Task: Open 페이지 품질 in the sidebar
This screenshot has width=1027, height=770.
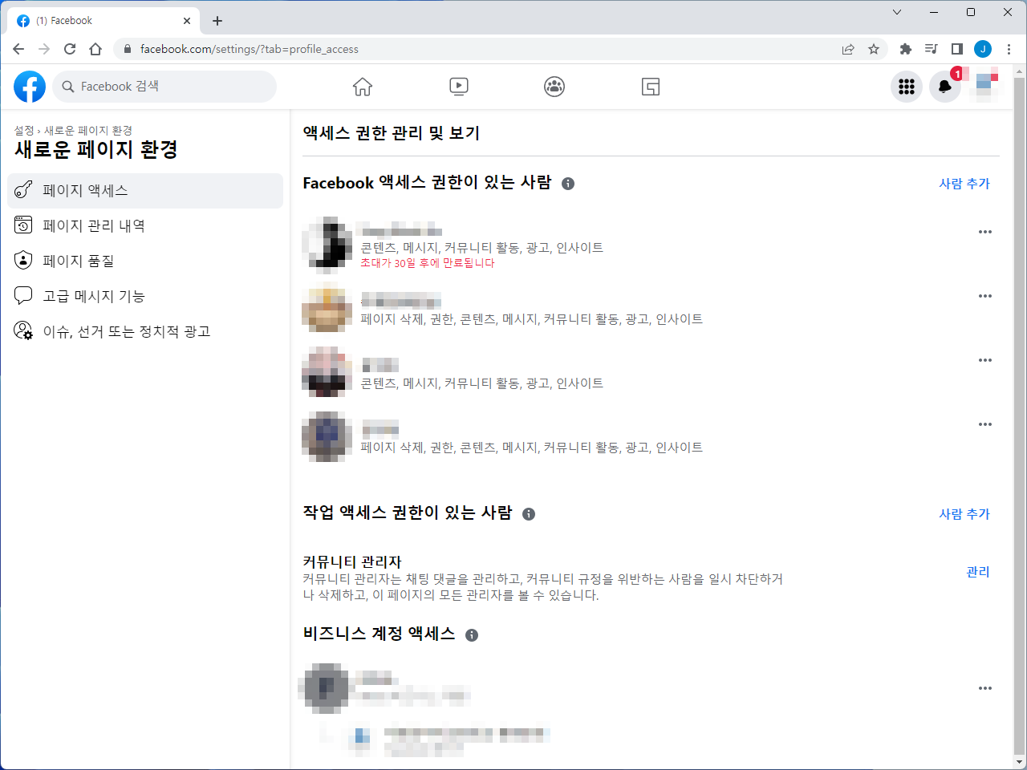Action: 145,261
